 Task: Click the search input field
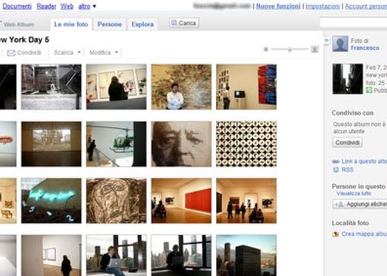click(354, 22)
